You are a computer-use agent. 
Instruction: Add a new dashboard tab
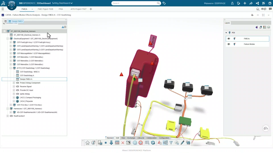91,9
